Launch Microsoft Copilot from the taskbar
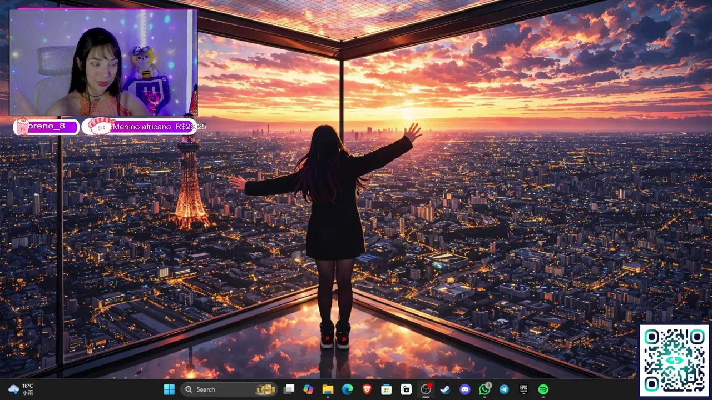The image size is (712, 400). click(x=308, y=389)
